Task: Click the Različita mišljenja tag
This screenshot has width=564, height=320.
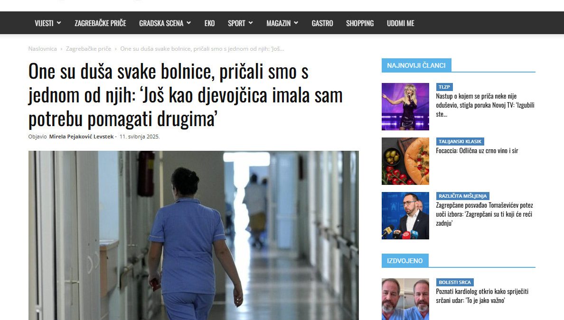Action: click(x=462, y=196)
